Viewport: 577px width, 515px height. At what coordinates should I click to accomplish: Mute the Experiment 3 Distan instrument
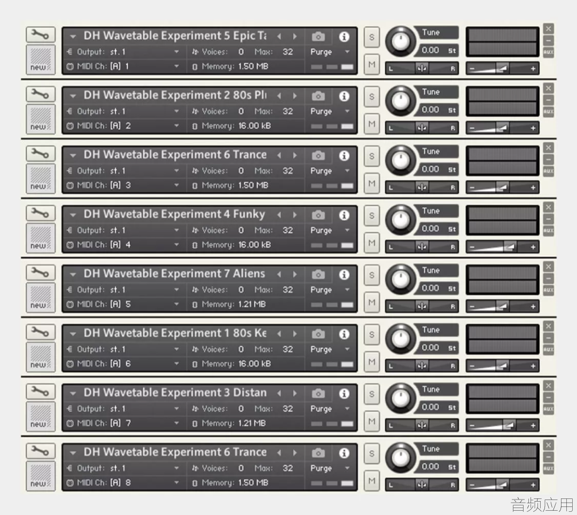click(372, 421)
